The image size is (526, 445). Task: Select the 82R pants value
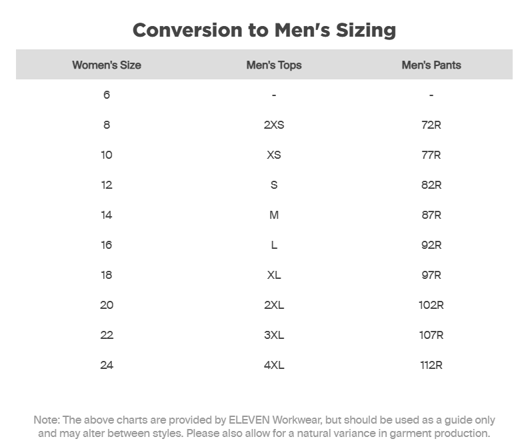(431, 185)
